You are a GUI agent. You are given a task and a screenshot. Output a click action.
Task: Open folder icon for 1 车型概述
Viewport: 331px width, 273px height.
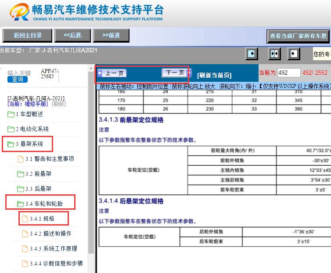(11, 114)
